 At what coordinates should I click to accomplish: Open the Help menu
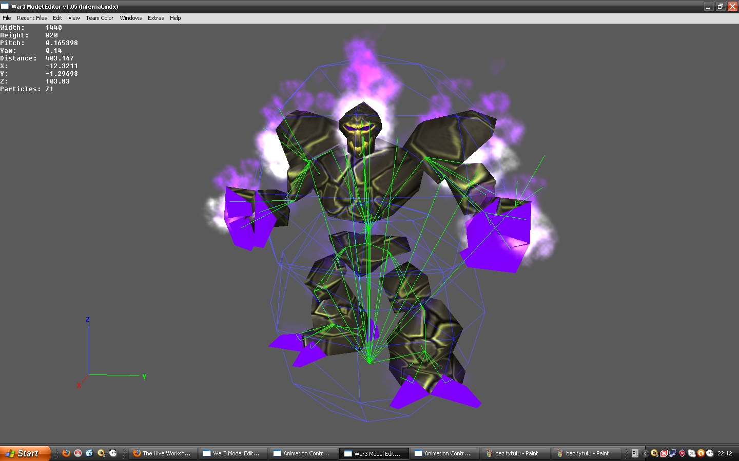point(176,18)
